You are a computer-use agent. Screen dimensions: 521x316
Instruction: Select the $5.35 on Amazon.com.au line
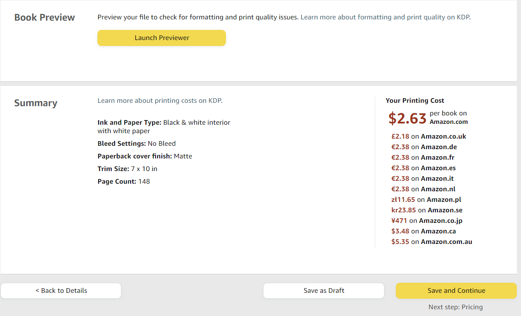point(432,242)
